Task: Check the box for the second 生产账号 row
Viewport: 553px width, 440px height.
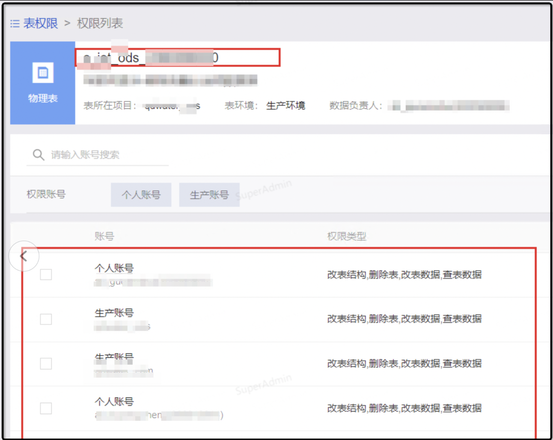Action: point(46,364)
